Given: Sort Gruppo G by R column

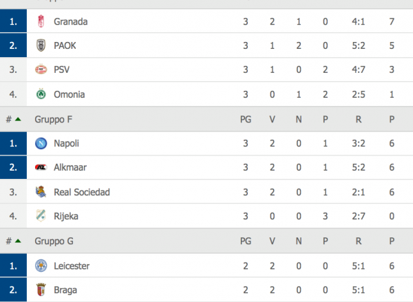Looking at the screenshot, I should click(x=359, y=241).
